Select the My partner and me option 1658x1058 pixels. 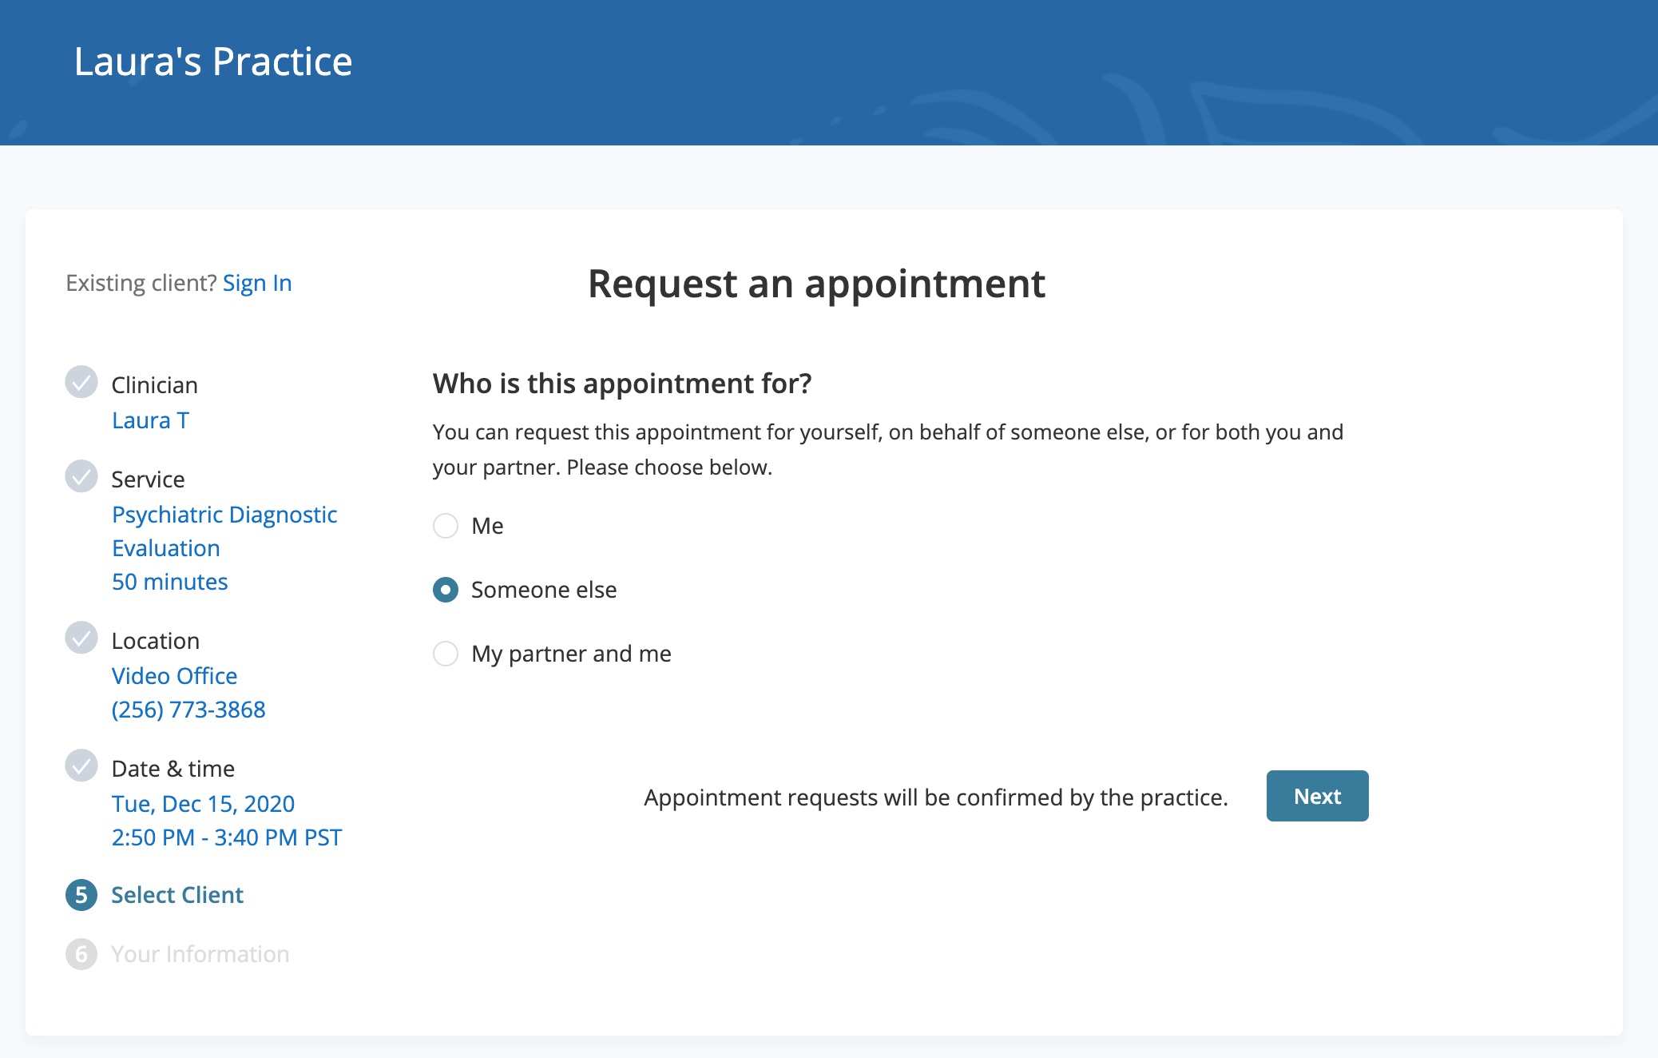coord(445,654)
